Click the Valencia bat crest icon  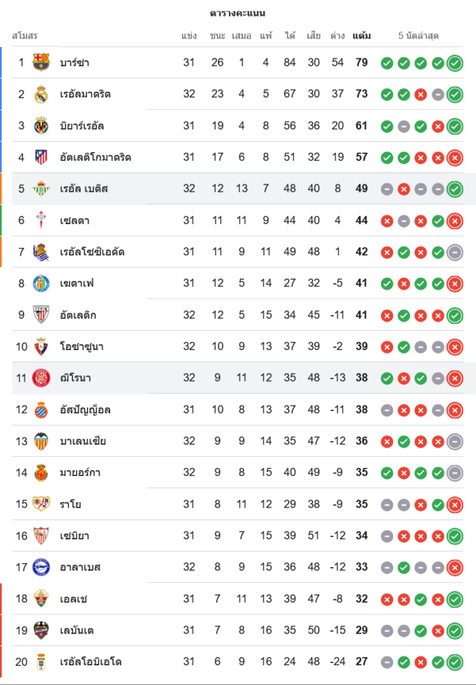coord(41,440)
